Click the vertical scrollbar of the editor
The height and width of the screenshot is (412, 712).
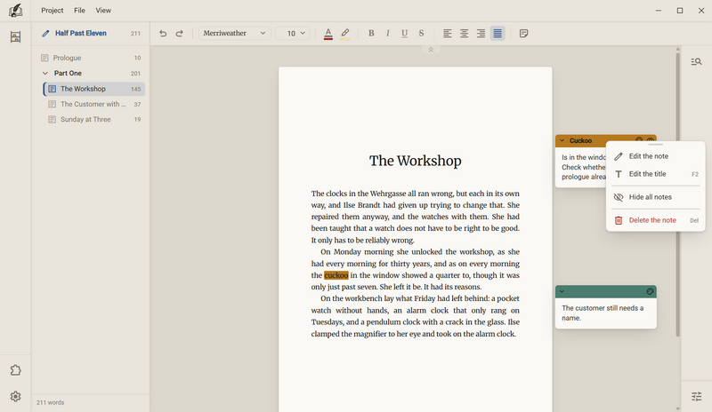click(x=677, y=194)
